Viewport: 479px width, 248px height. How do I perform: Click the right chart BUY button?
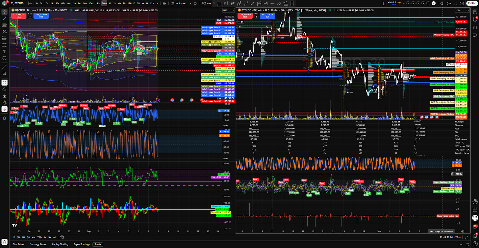click(267, 16)
